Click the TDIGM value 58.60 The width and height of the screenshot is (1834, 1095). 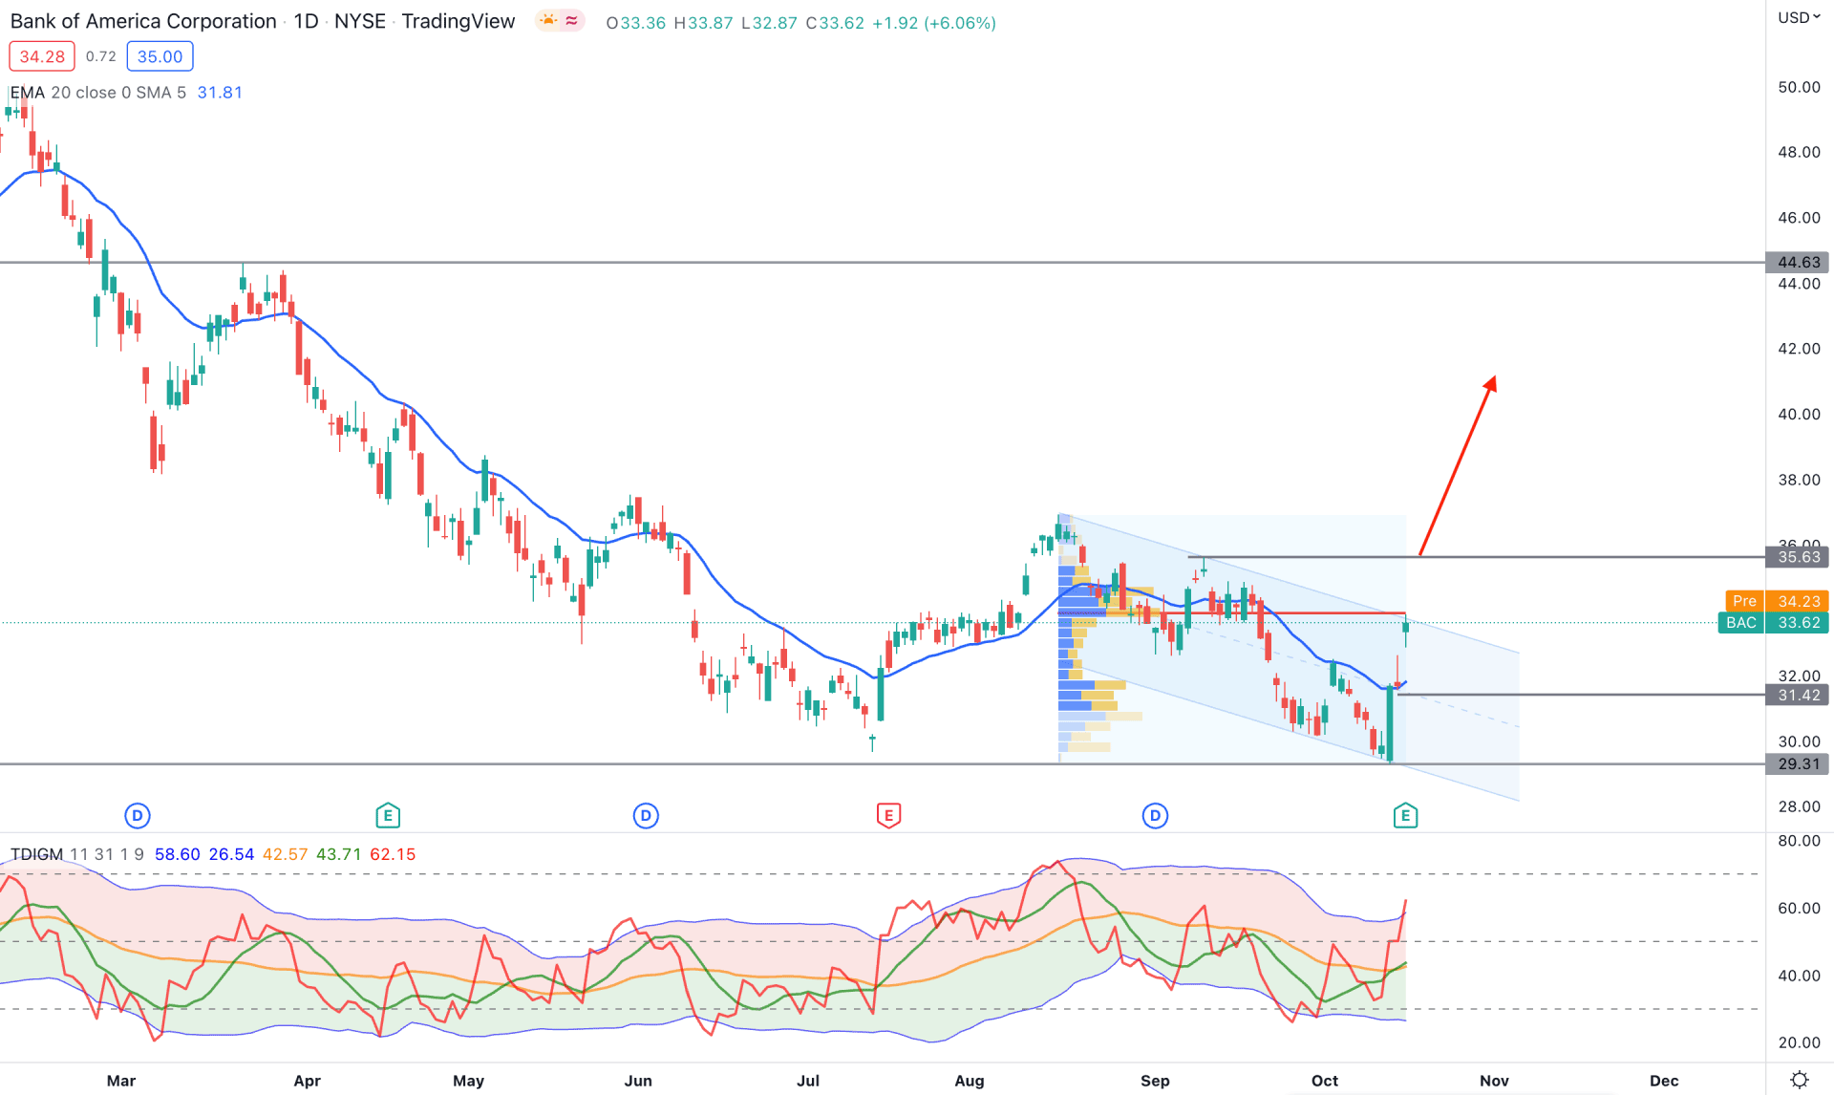click(x=178, y=854)
